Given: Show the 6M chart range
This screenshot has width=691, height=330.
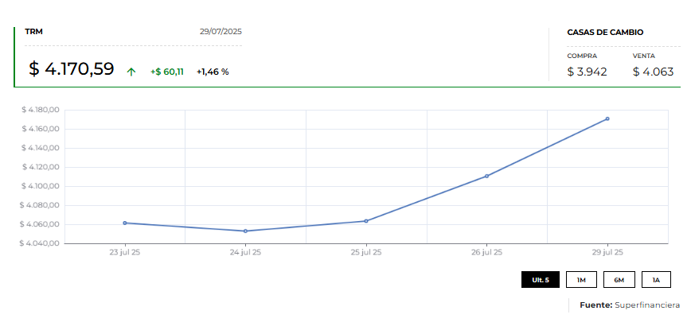Looking at the screenshot, I should click(x=619, y=280).
